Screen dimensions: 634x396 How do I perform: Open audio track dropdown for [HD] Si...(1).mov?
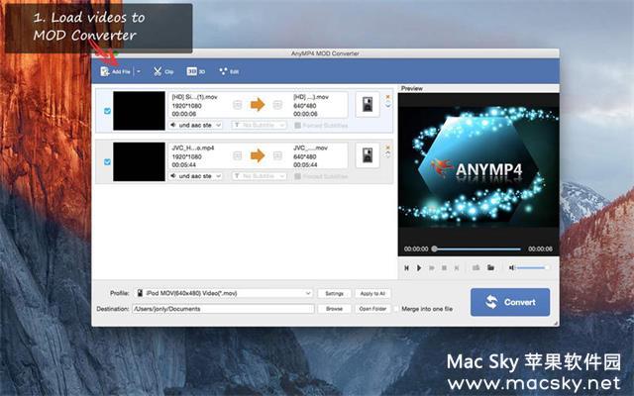tap(196, 126)
